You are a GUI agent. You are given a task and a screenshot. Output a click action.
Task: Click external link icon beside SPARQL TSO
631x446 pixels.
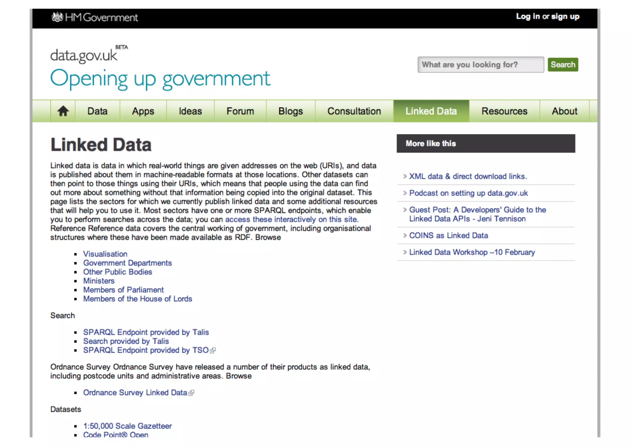click(213, 350)
